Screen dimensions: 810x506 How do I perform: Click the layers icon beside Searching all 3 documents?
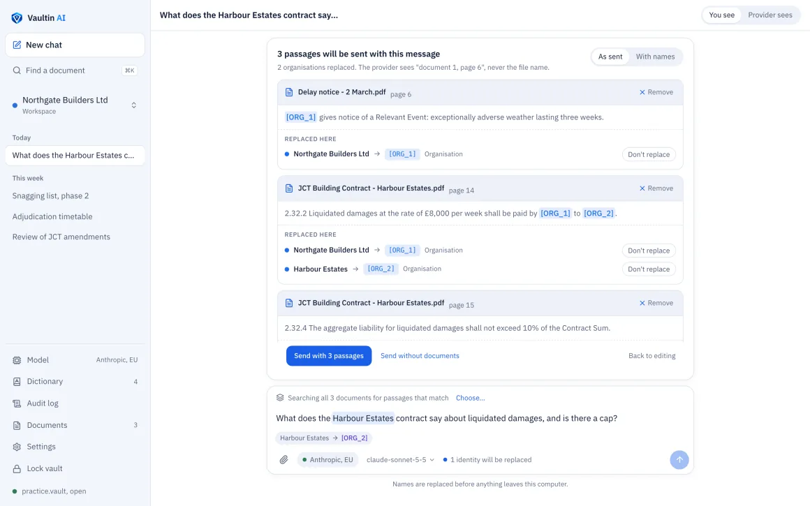point(280,398)
